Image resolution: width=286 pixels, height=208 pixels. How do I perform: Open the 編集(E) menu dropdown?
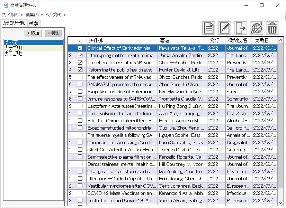[34, 15]
